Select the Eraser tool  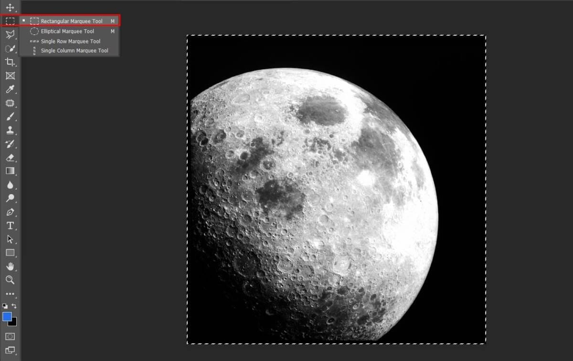click(10, 157)
